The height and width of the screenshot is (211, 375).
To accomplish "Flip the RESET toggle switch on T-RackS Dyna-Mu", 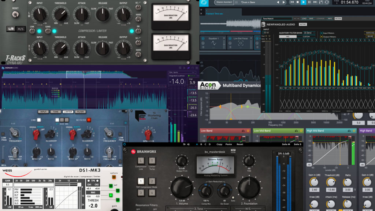I will 15,15.
